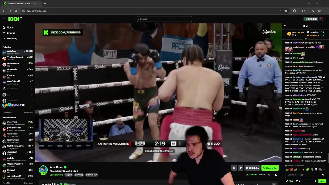Image resolution: width=329 pixels, height=185 pixels.
Task: Toggle follow heart button
Action: coord(241,168)
